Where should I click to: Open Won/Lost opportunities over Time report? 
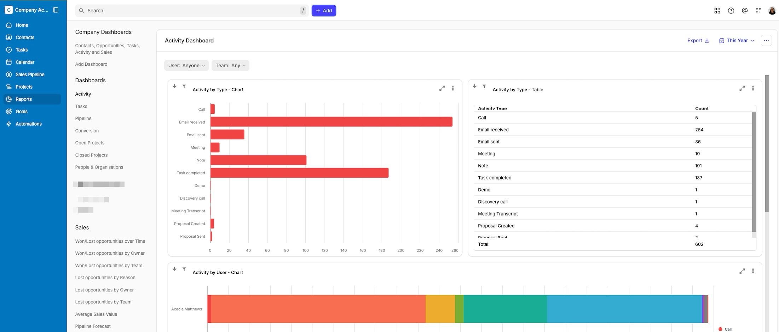click(x=110, y=241)
